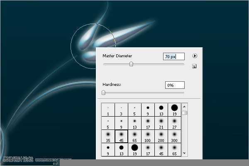Create new brush preset from current brush

(194, 66)
